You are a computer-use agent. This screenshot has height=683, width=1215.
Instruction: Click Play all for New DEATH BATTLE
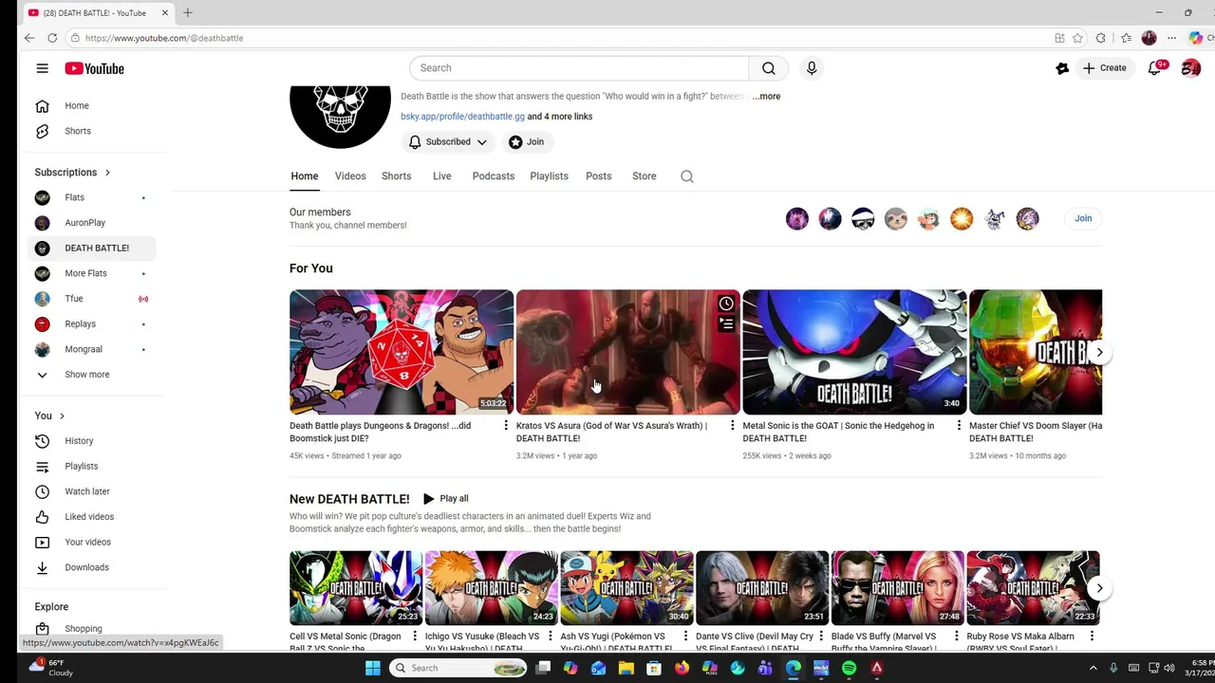pyautogui.click(x=445, y=499)
